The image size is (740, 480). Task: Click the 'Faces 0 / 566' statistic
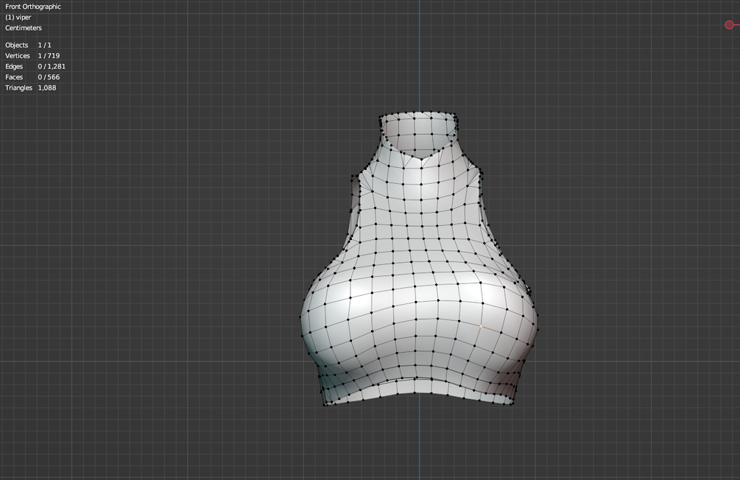32,77
